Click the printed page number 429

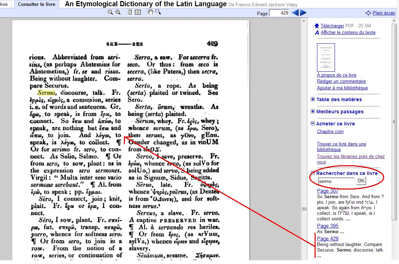(212, 44)
